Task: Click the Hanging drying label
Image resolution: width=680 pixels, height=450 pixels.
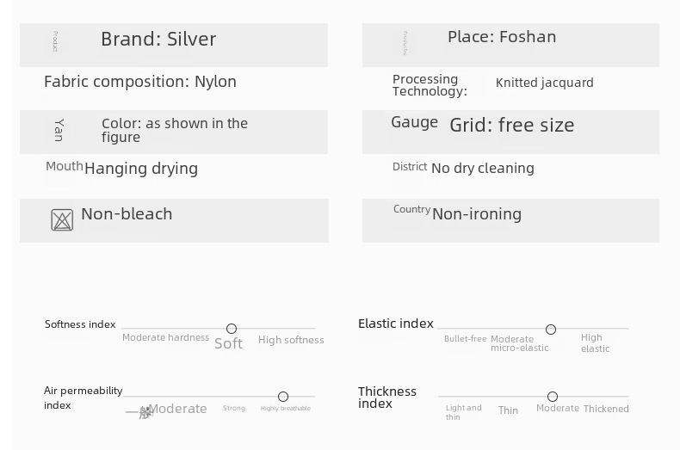Action: pyautogui.click(x=141, y=169)
